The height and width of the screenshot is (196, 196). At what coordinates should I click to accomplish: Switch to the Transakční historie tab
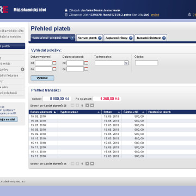tap(151, 38)
